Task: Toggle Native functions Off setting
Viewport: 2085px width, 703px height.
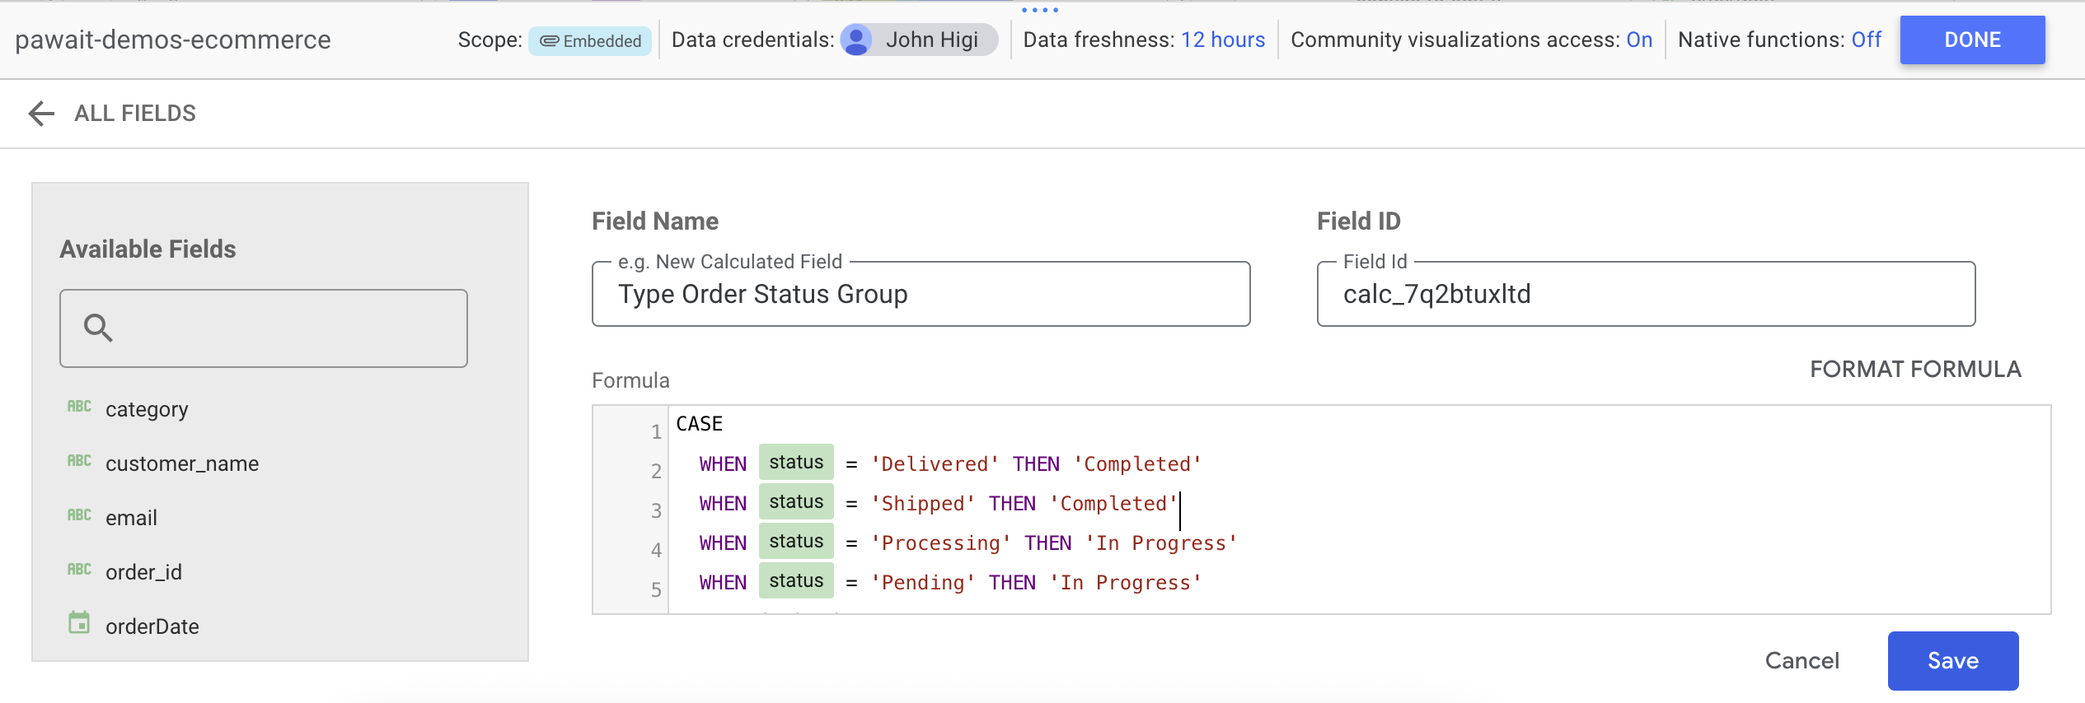Action: click(1866, 40)
